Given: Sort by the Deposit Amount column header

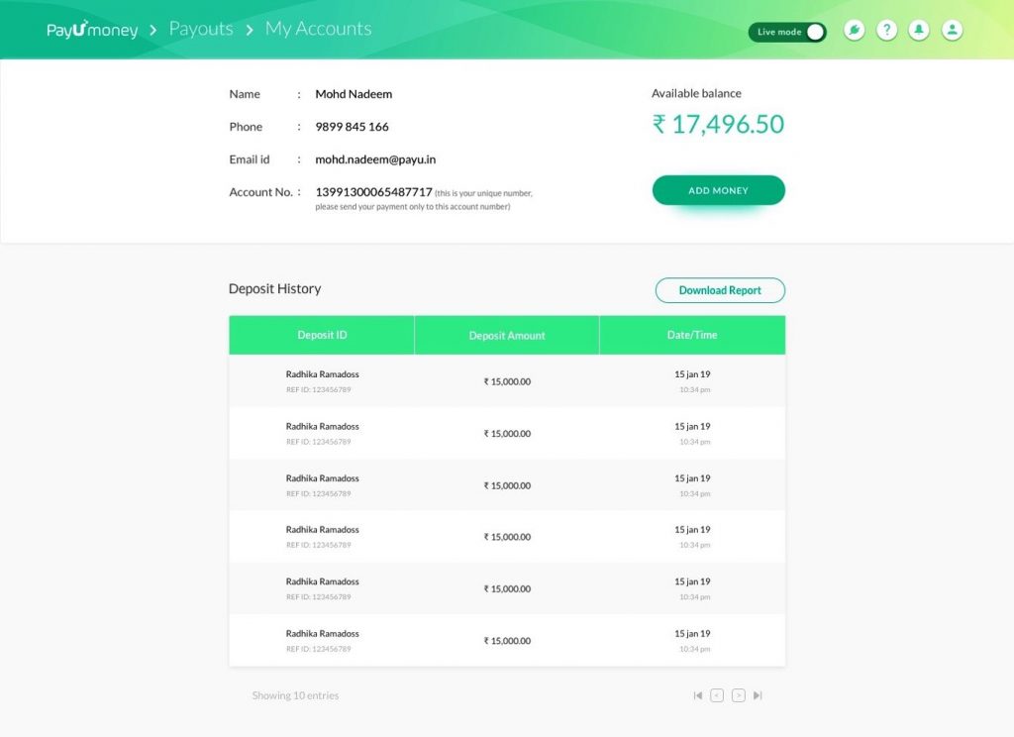Looking at the screenshot, I should 507,335.
